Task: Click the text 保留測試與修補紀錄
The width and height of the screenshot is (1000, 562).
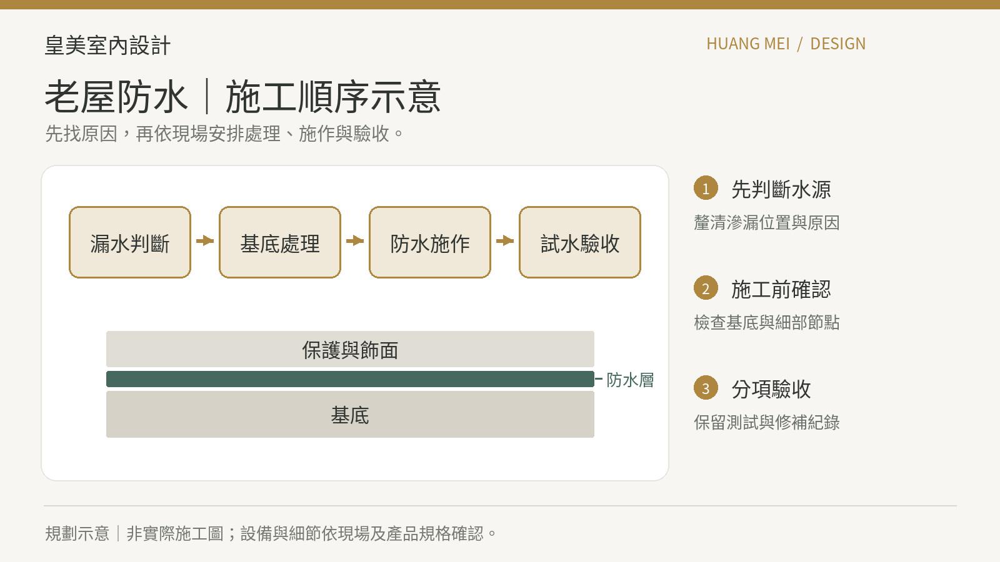Action: (x=766, y=423)
